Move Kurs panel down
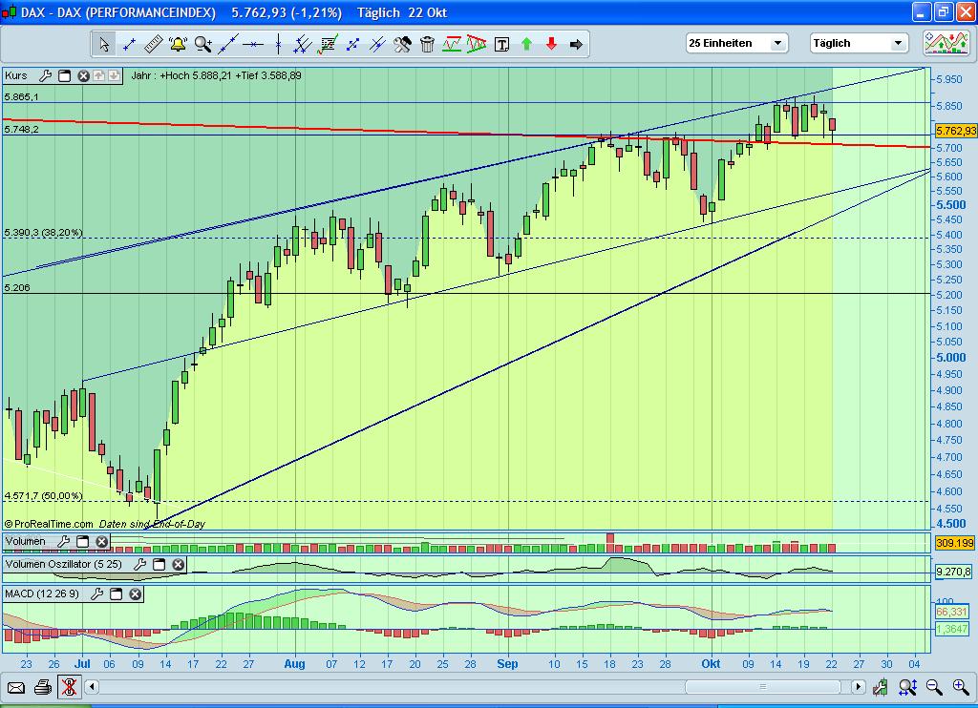 point(114,76)
